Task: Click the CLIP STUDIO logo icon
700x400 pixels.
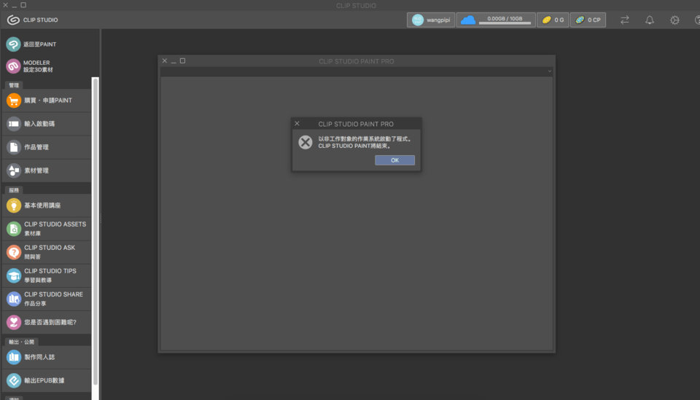Action: (13, 20)
